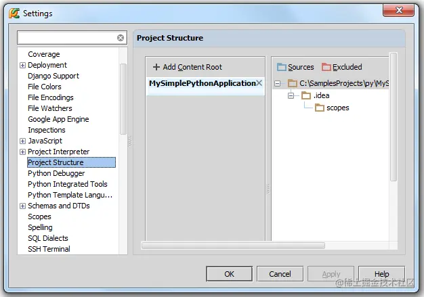The image size is (424, 297).
Task: Click the folder tree vertical scrollbar thumb
Action: [394, 117]
